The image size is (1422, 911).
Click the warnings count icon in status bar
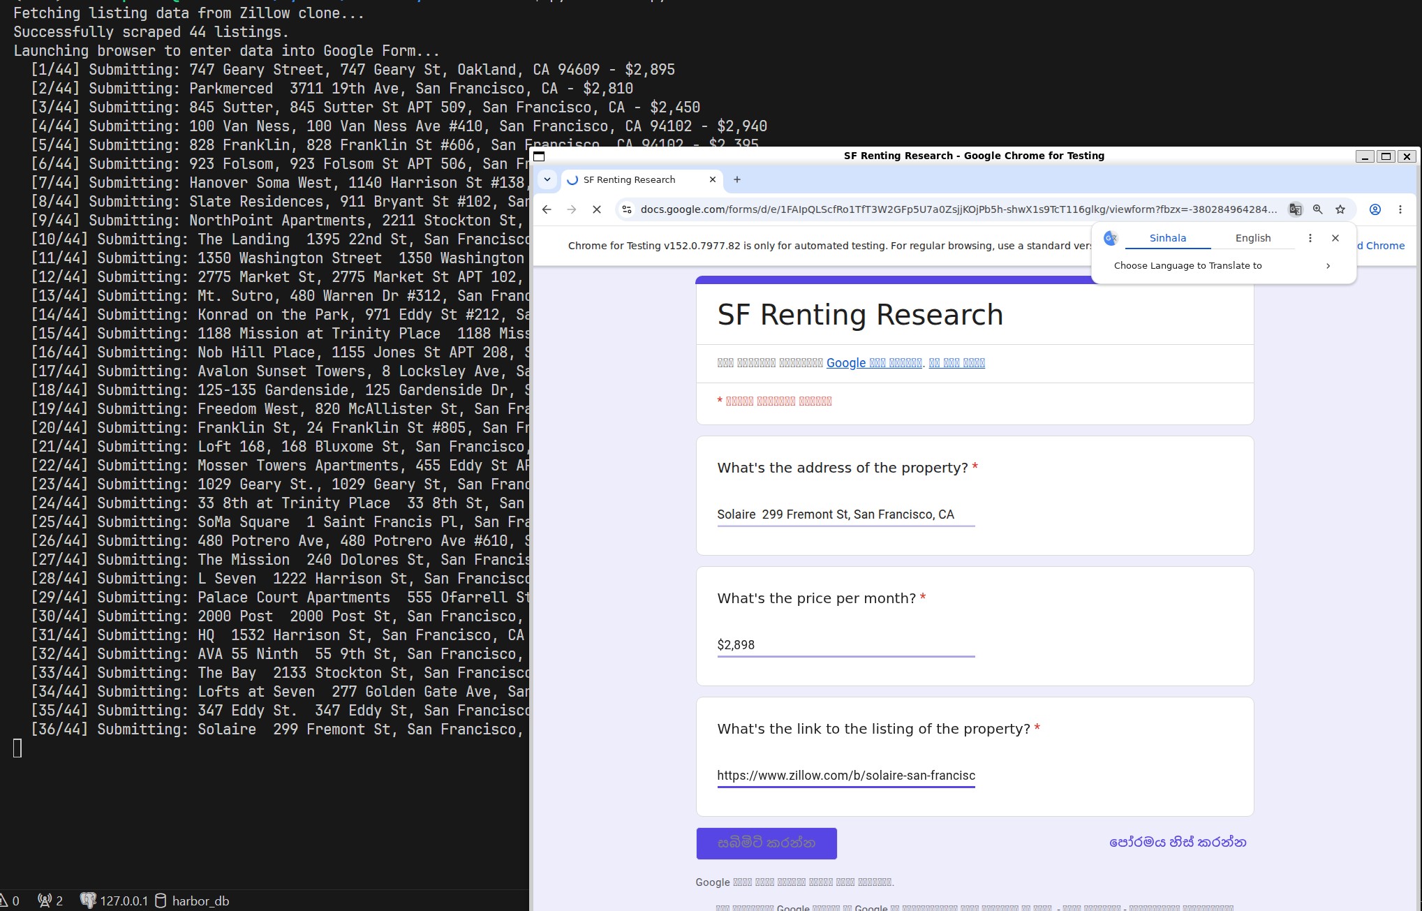coord(10,901)
